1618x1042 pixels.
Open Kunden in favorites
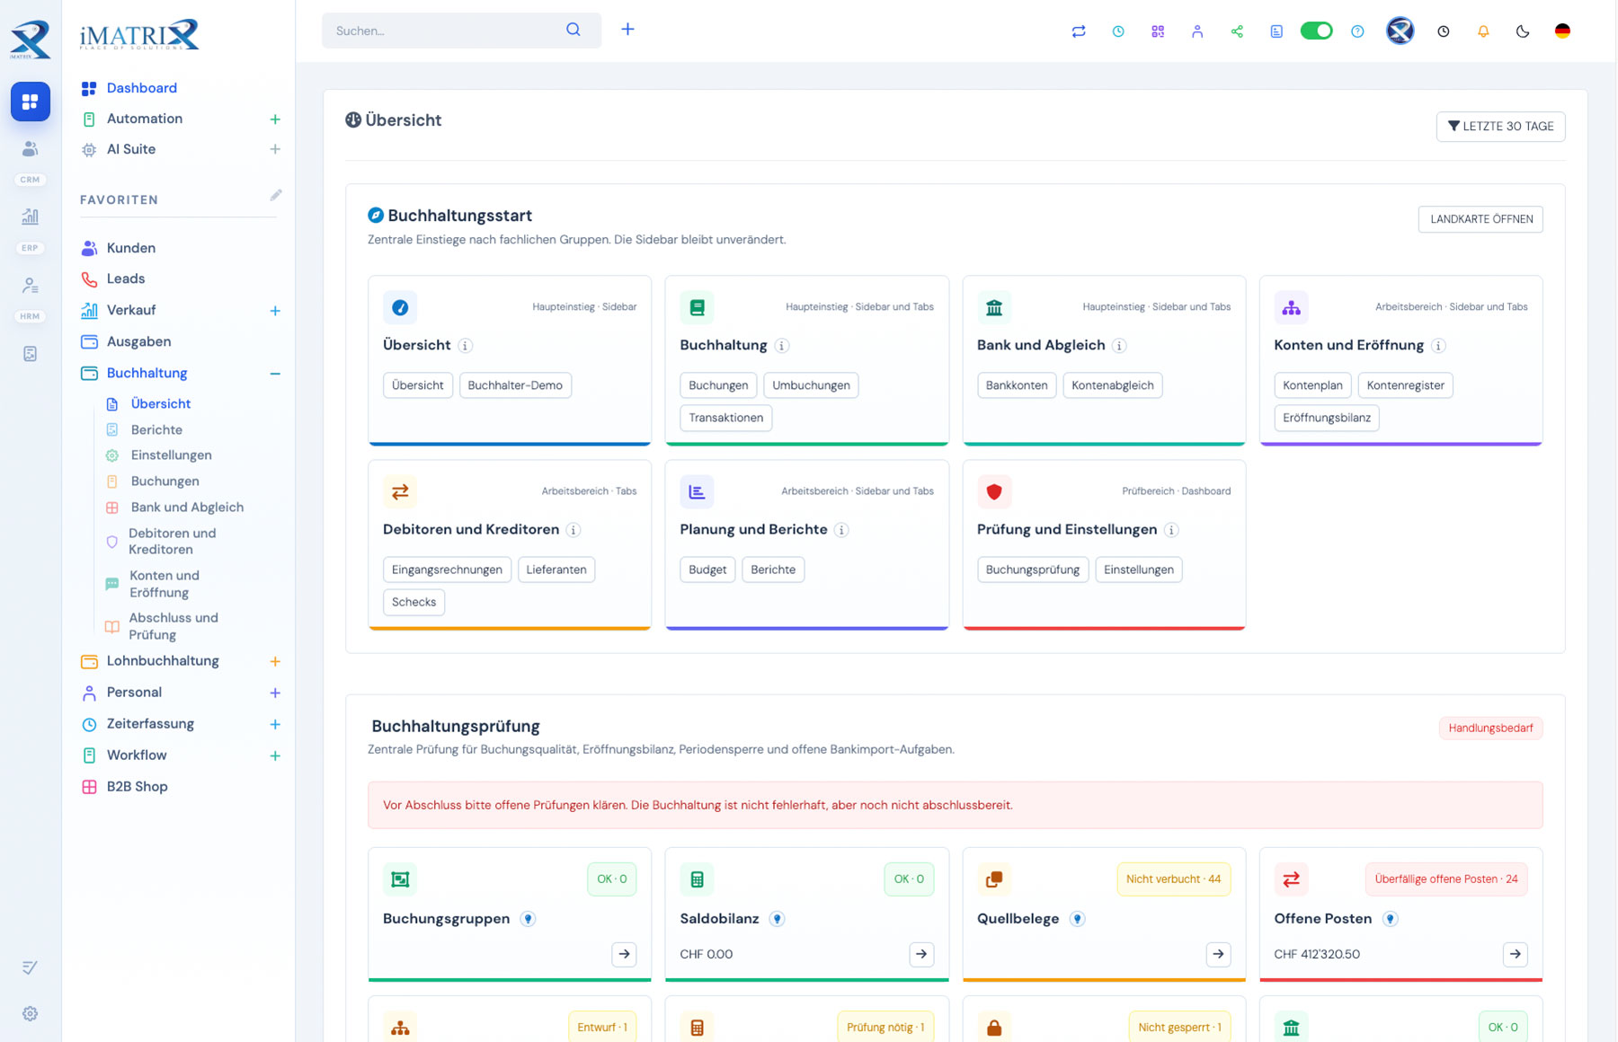[x=130, y=248]
